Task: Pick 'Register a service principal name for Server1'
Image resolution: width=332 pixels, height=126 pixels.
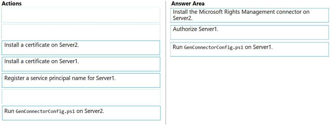Action: click(x=81, y=80)
